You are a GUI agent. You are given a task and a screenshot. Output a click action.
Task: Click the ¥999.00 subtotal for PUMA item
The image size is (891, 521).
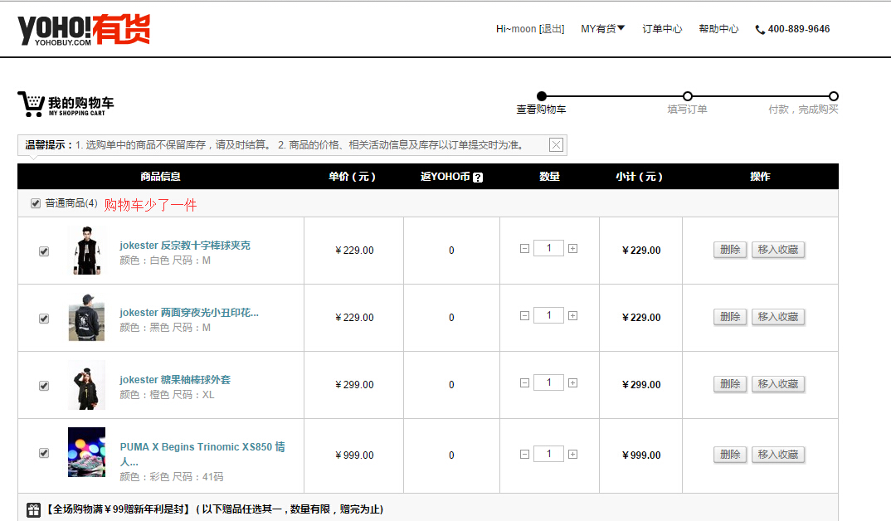tap(641, 455)
